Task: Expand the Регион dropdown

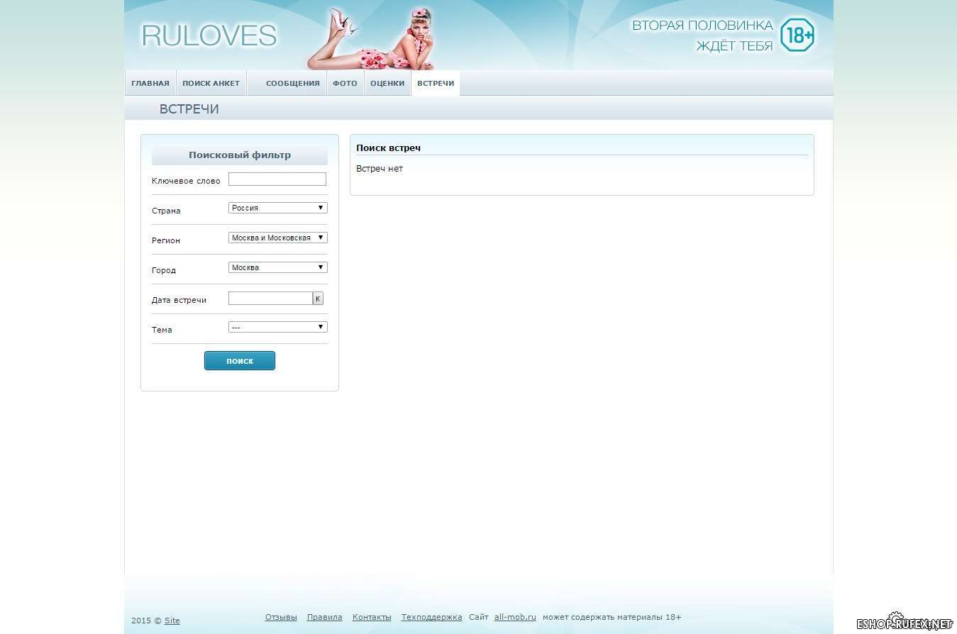Action: pyautogui.click(x=277, y=238)
